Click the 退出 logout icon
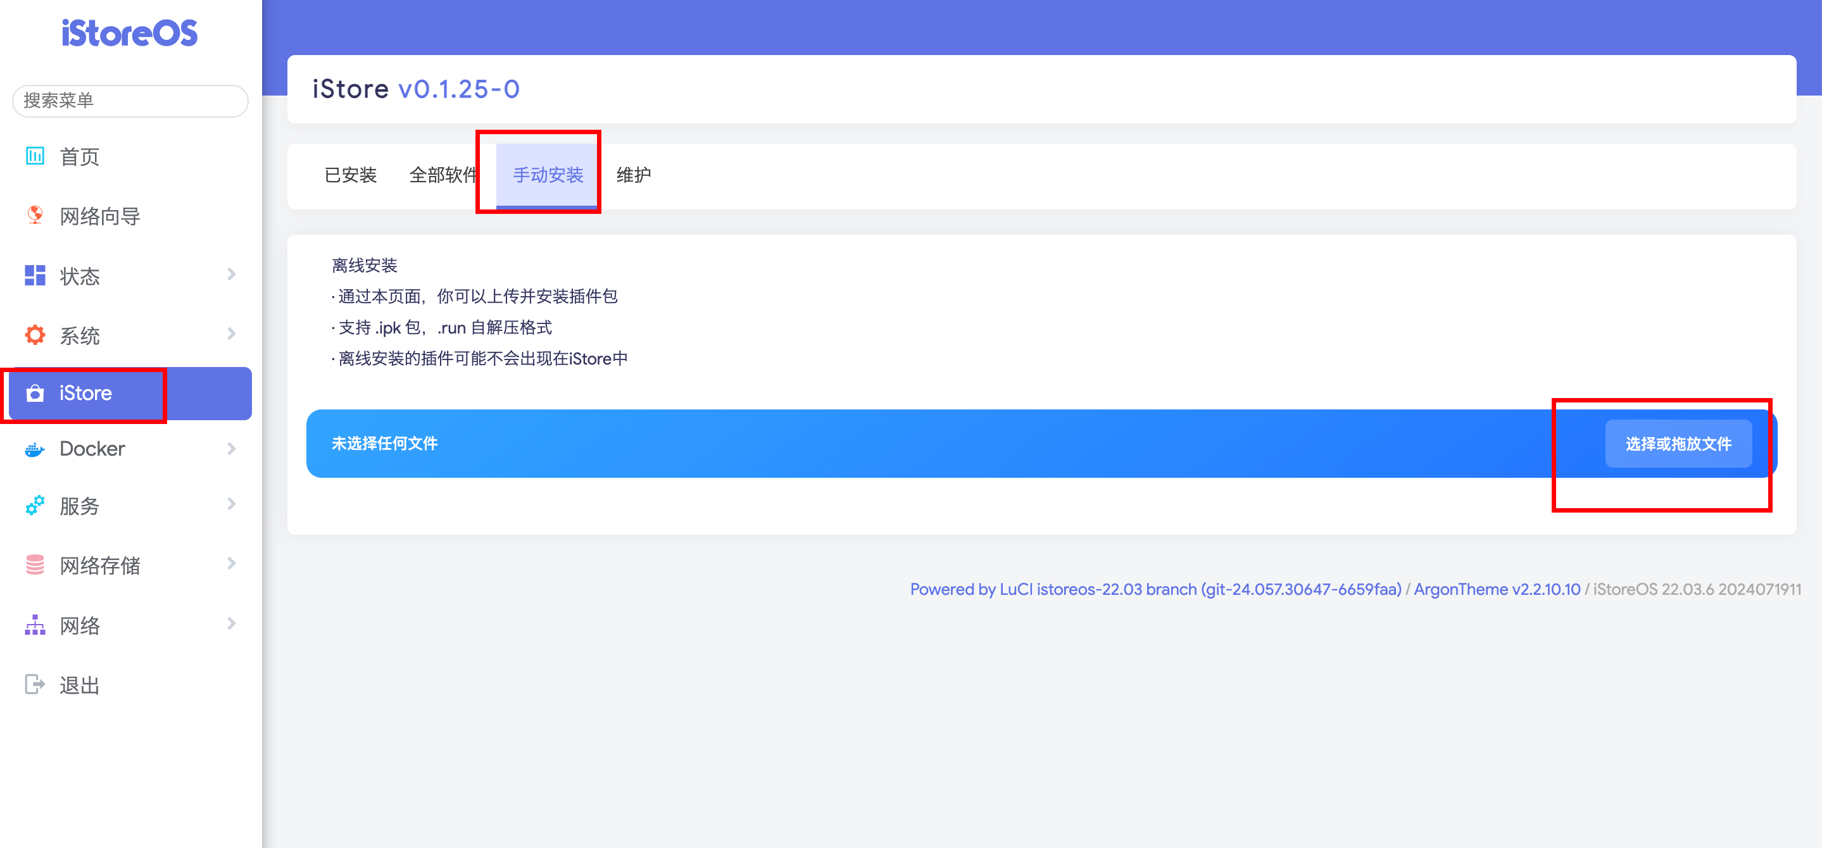1822x848 pixels. click(35, 684)
